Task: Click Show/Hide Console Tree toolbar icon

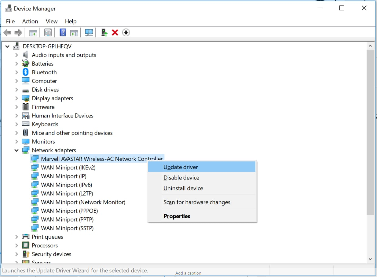Action: coord(33,32)
